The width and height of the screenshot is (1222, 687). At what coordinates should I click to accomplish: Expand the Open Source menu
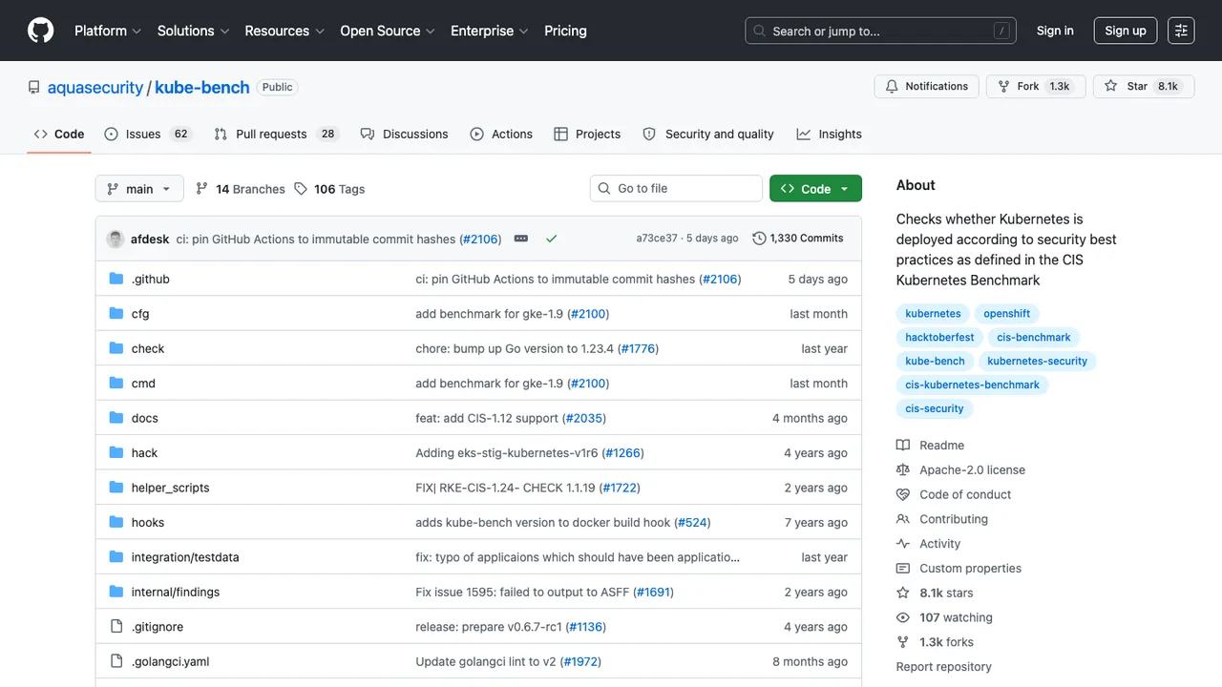[388, 31]
